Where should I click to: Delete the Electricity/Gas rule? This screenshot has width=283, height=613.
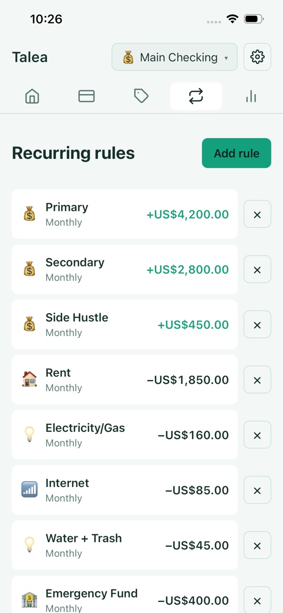(257, 435)
